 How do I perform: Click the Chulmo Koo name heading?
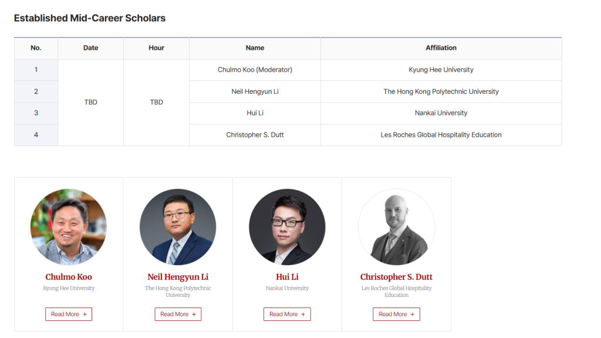[69, 277]
